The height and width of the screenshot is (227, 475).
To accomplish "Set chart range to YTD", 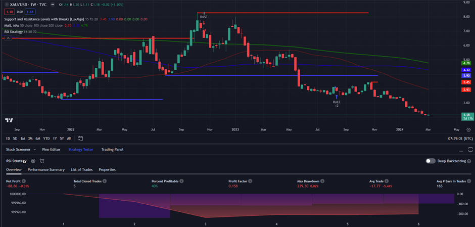I will (46, 139).
